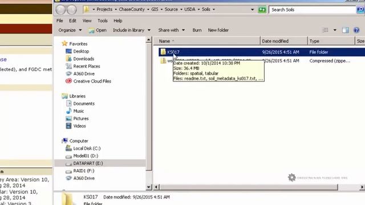Click the RAID1 (F:) drive icon
Image resolution: width=365 pixels, height=205 pixels.
[68, 171]
